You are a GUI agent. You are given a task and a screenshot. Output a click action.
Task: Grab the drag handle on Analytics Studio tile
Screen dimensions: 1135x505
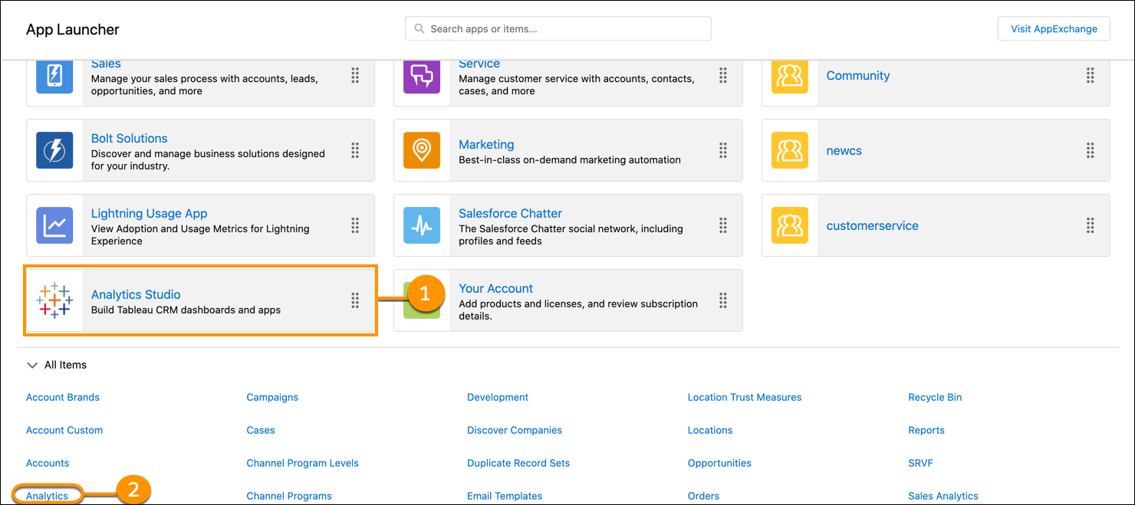pos(355,300)
